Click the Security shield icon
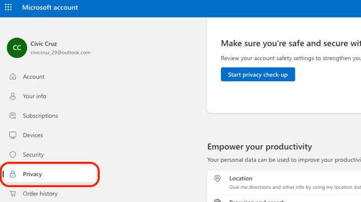 pos(13,155)
